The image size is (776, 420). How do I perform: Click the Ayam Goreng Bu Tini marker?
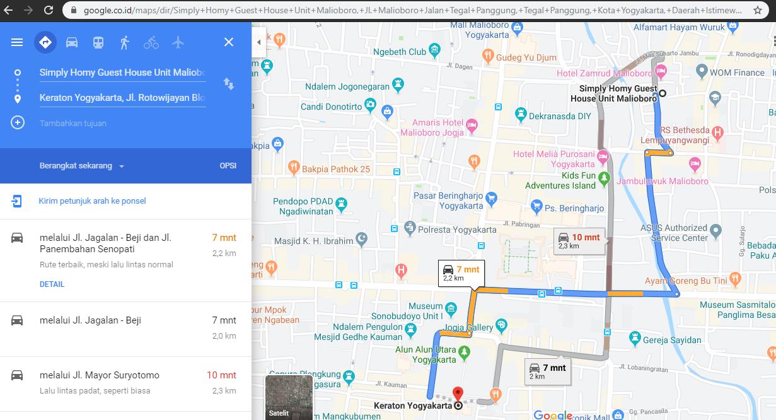(735, 278)
